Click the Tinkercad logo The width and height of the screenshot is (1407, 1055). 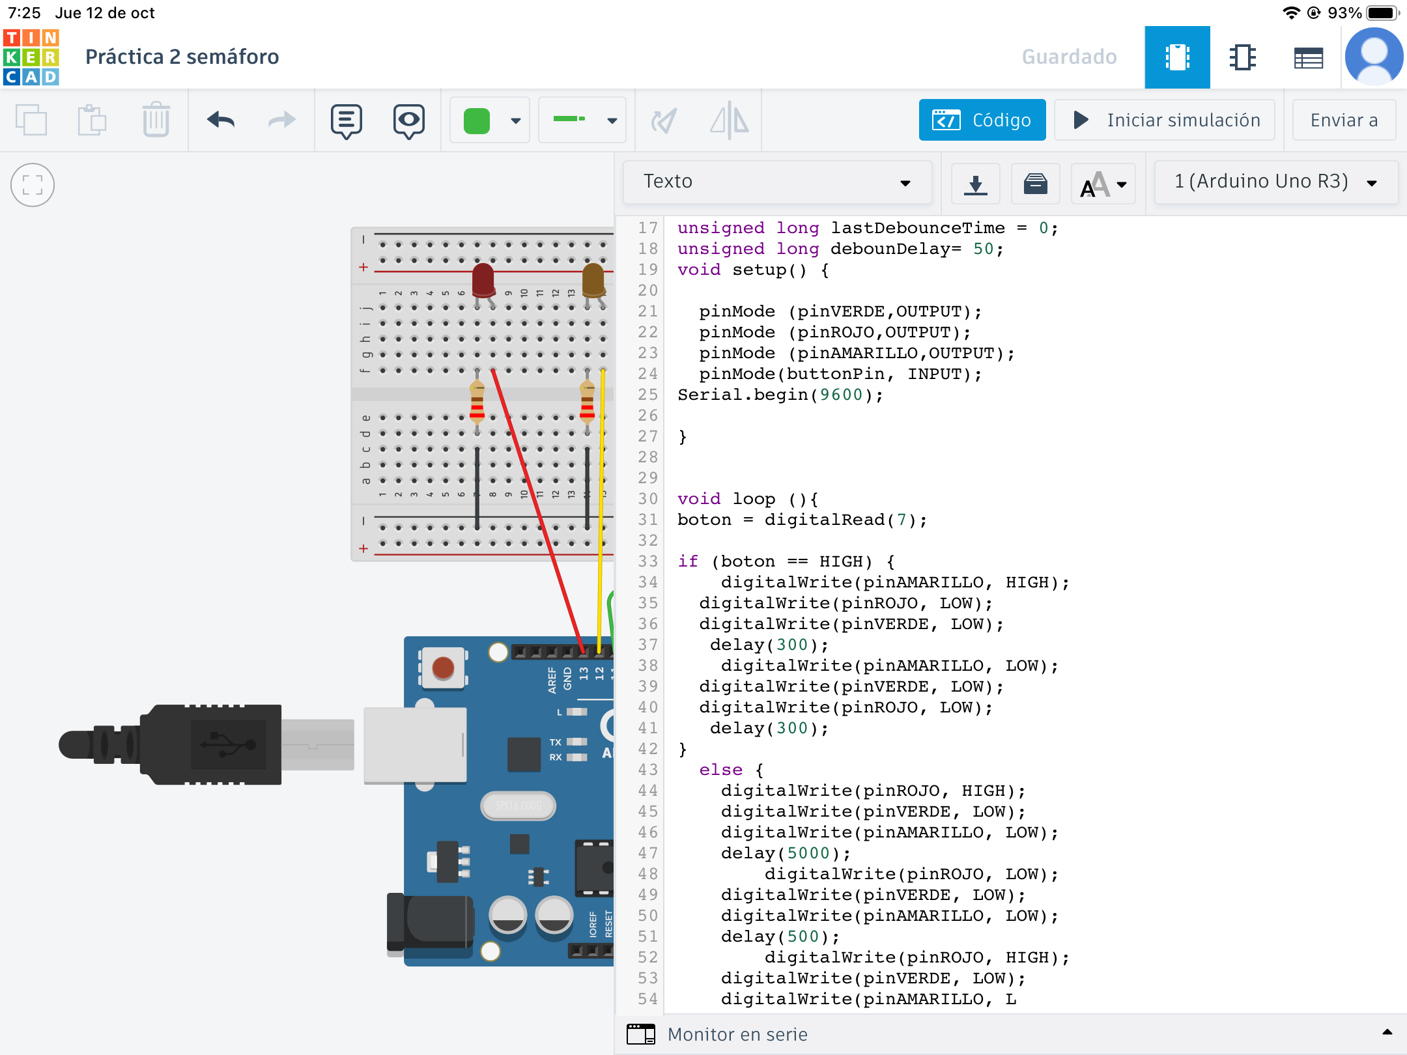click(31, 57)
